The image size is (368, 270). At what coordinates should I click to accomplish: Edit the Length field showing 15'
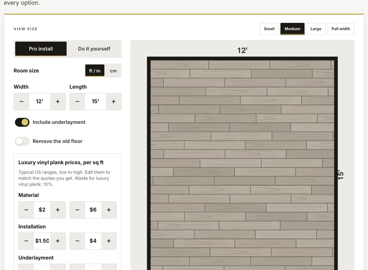(95, 102)
